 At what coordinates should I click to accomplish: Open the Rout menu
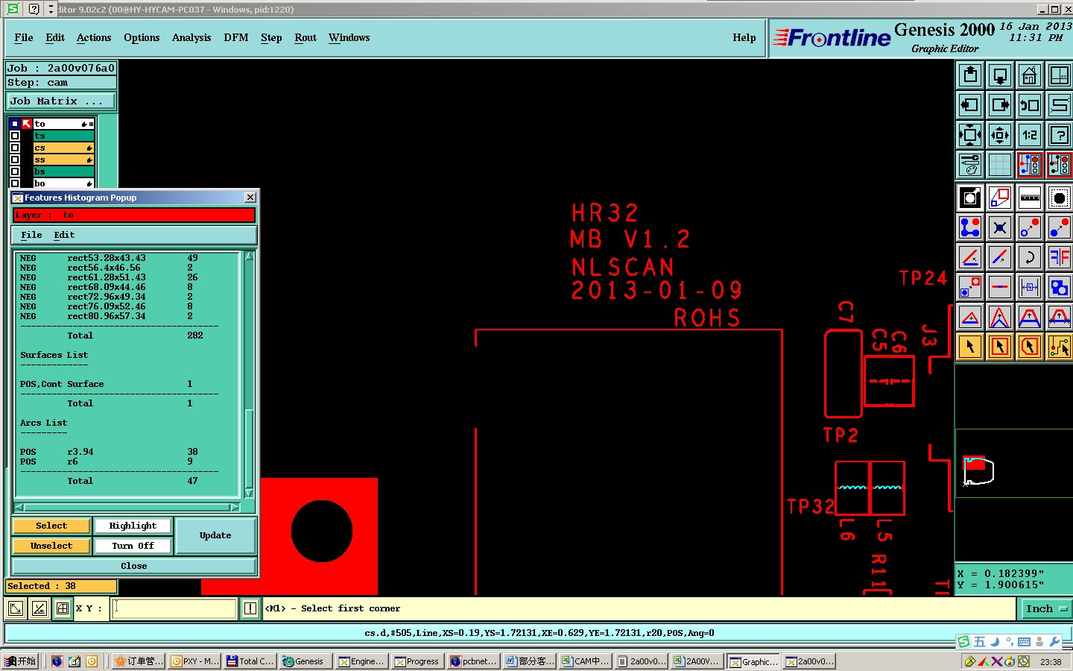click(306, 37)
